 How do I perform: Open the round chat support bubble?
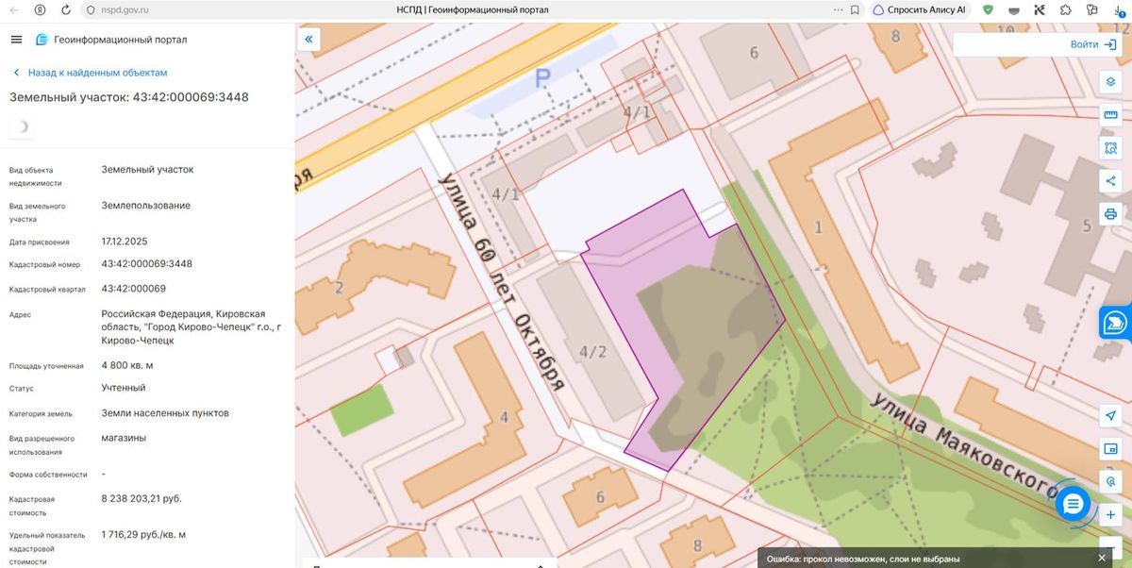[x=1073, y=504]
